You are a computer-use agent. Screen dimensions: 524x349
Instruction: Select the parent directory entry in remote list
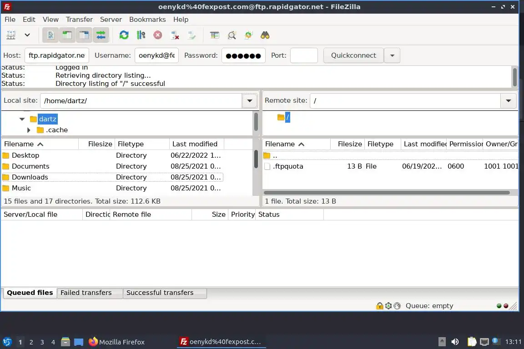coord(390,155)
